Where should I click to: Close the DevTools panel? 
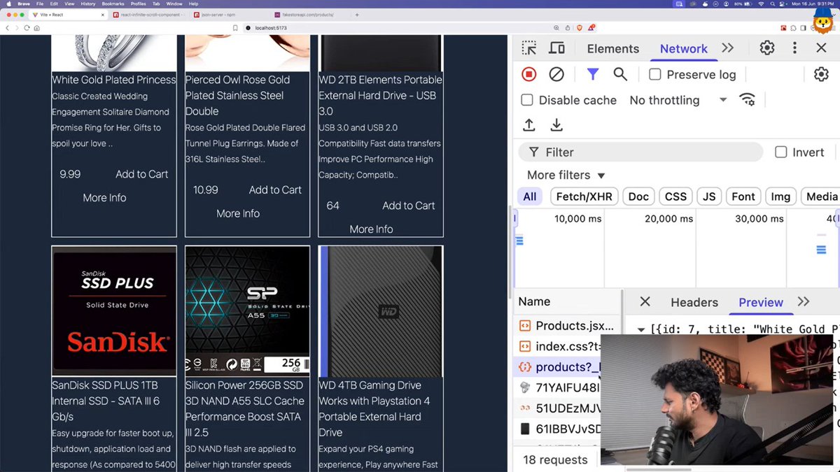click(821, 48)
